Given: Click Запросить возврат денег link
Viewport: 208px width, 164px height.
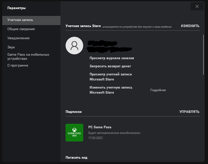Looking at the screenshot, I should [x=110, y=66].
